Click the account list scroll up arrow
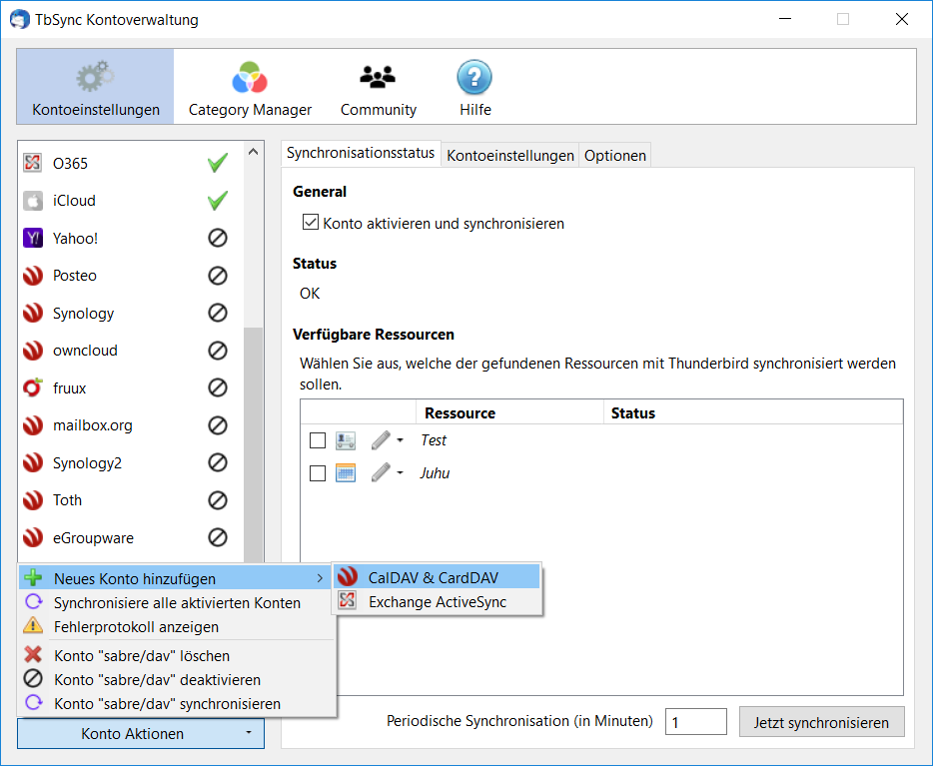 (253, 152)
